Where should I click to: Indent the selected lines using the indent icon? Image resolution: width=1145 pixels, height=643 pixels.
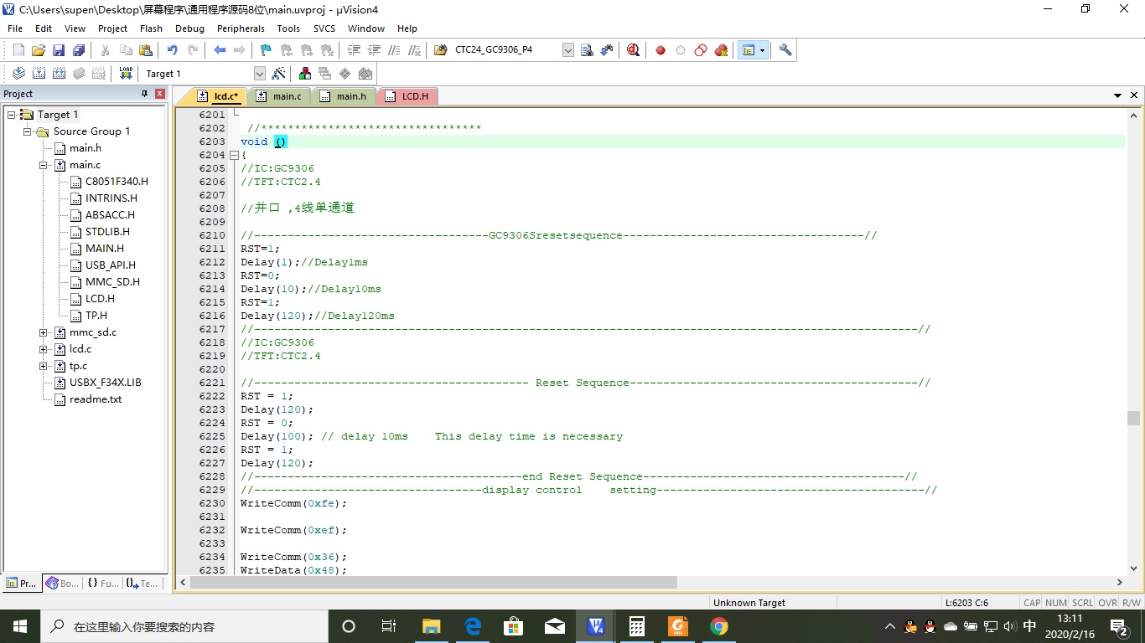tap(355, 50)
